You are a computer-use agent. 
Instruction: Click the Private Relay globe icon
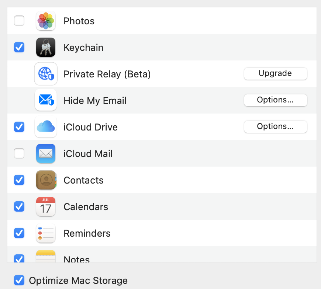[46, 74]
